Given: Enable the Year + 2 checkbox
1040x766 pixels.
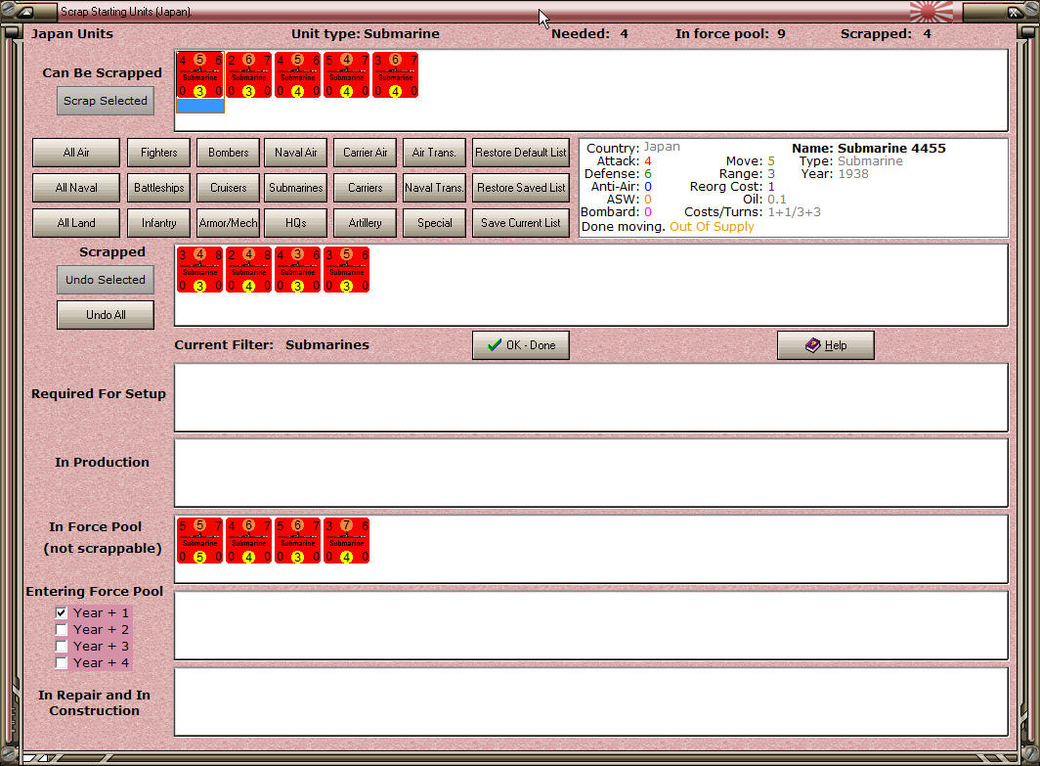Looking at the screenshot, I should (61, 629).
